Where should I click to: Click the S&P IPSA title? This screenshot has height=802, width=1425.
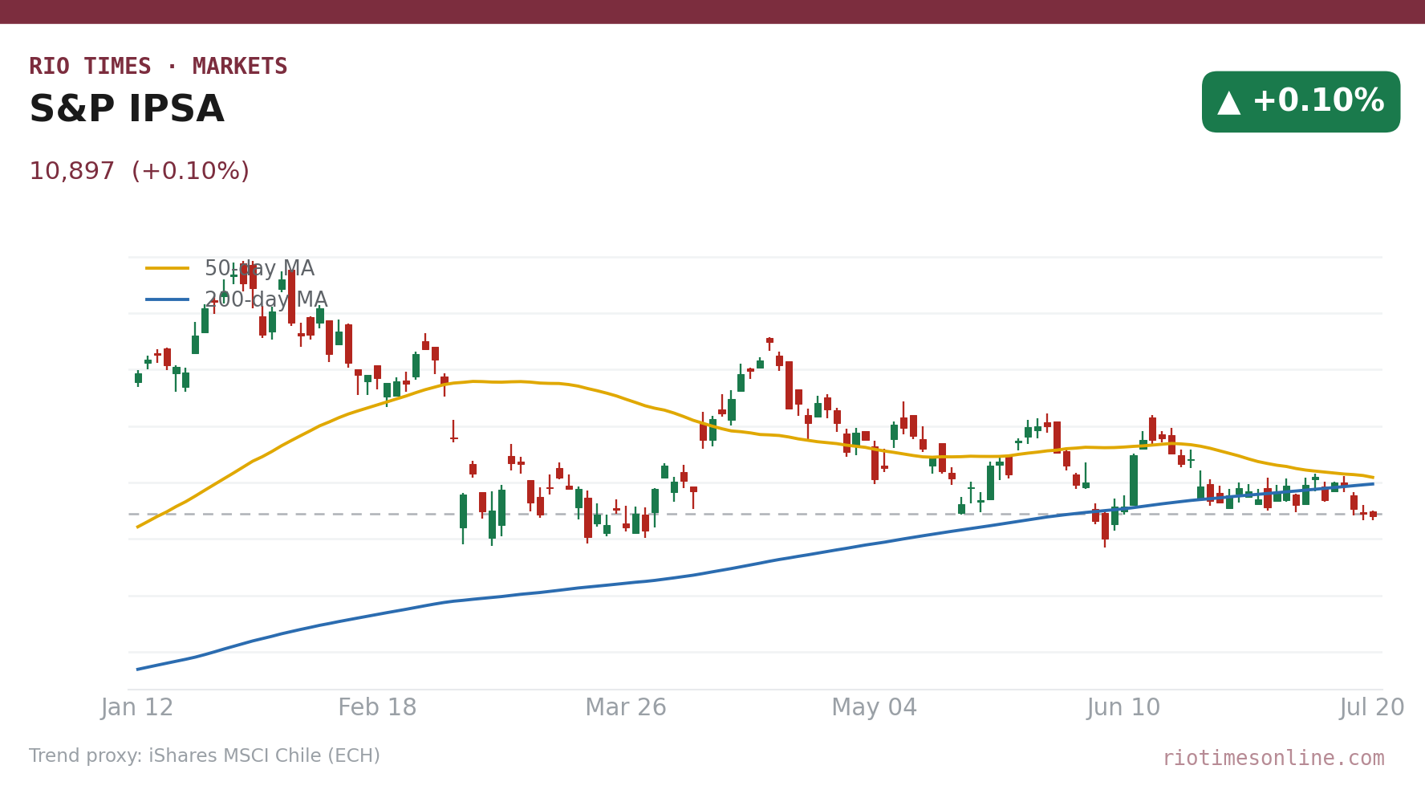[127, 110]
